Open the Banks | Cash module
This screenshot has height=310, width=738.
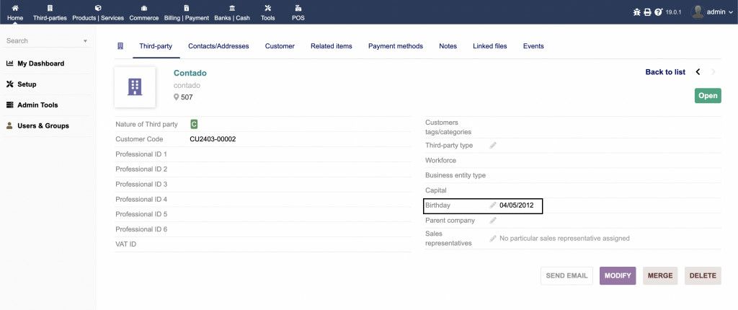[232, 12]
